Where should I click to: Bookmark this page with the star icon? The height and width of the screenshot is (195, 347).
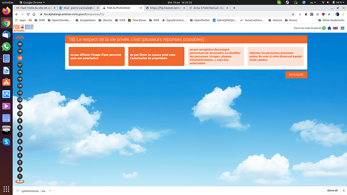293,14
